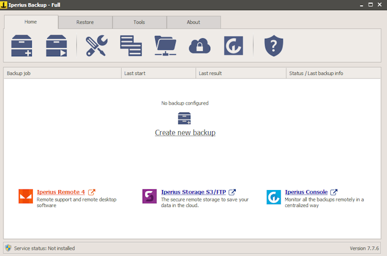387x256 pixels.
Task: Click the Monitor all the backups remotely description
Action: (324, 203)
